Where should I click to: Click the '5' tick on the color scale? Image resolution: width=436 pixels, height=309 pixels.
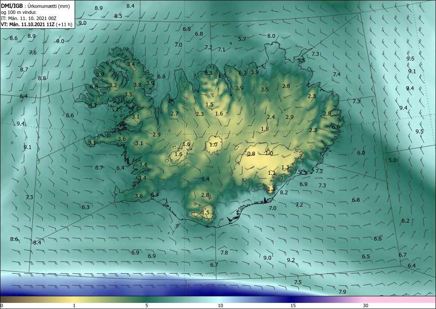146,306
